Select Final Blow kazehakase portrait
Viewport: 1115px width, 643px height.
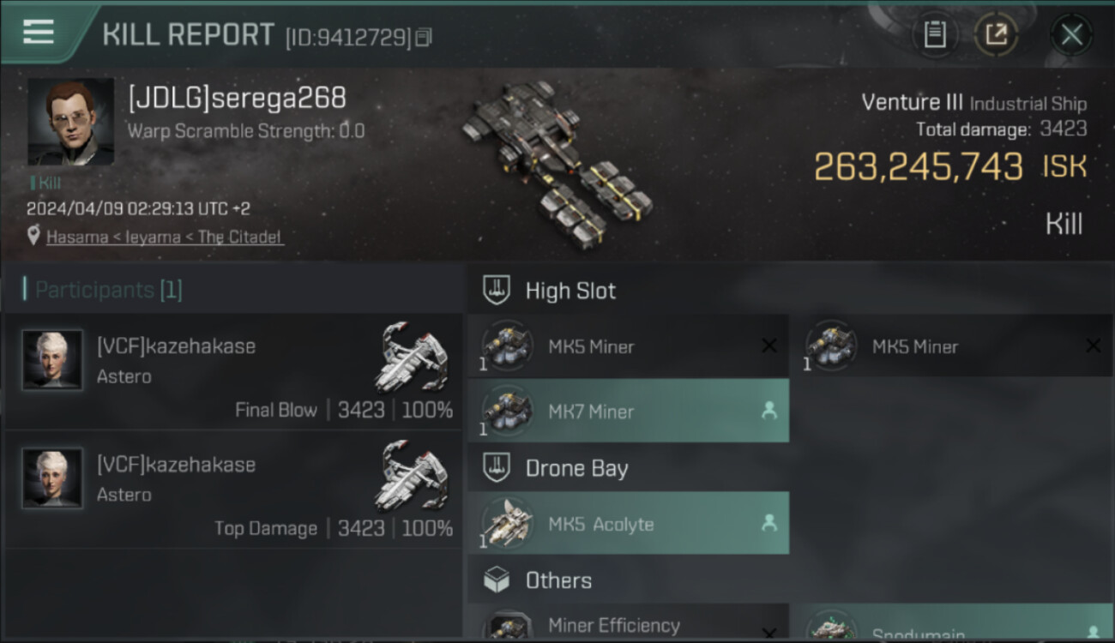coord(53,360)
